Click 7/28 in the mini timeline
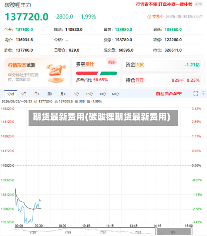The width and height of the screenshot is (207, 236). (33, 232)
